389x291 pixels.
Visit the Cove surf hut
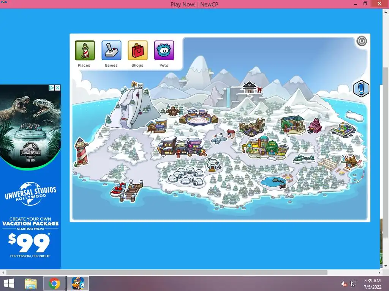tap(351, 161)
